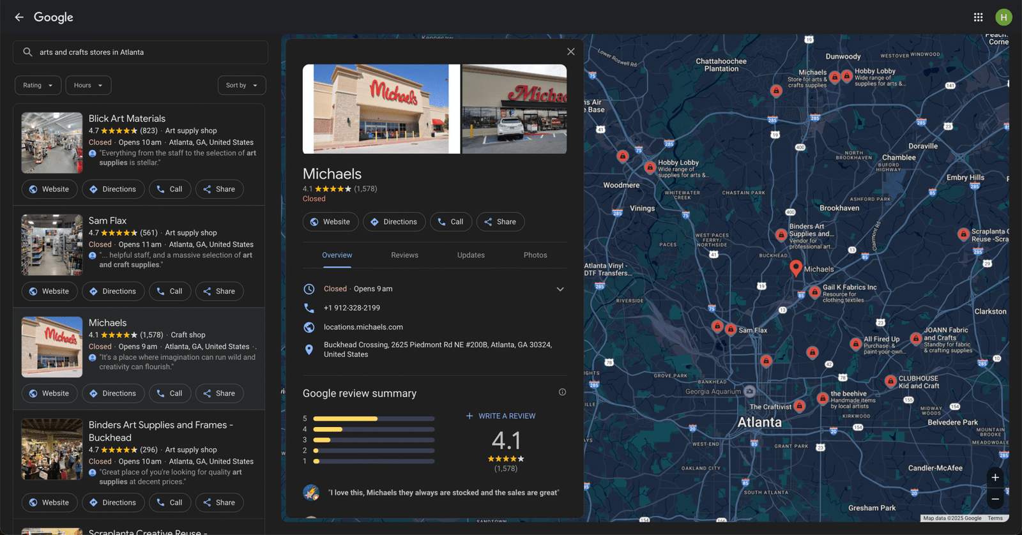The image size is (1022, 535).
Task: Zoom out on the map
Action: pos(995,499)
